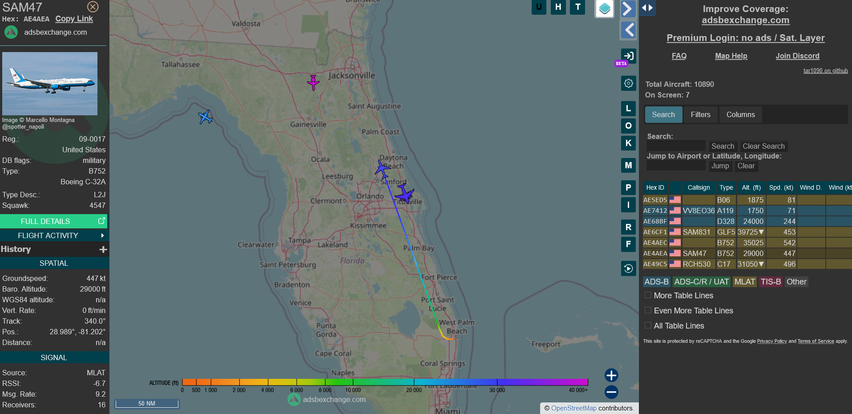Click the replay history playback icon
The image size is (852, 414).
tap(628, 268)
